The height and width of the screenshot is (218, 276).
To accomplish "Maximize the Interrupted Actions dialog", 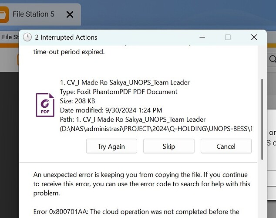I will click(x=228, y=37).
